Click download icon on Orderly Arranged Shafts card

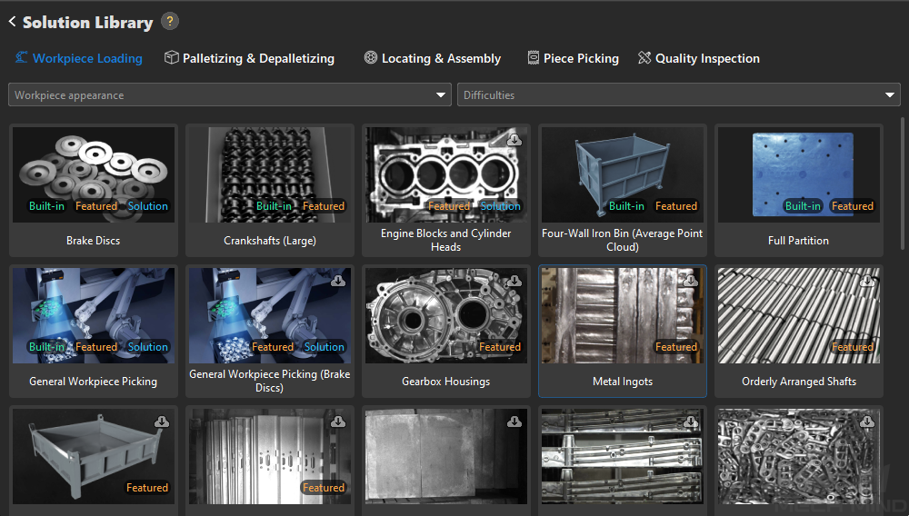pyautogui.click(x=866, y=281)
